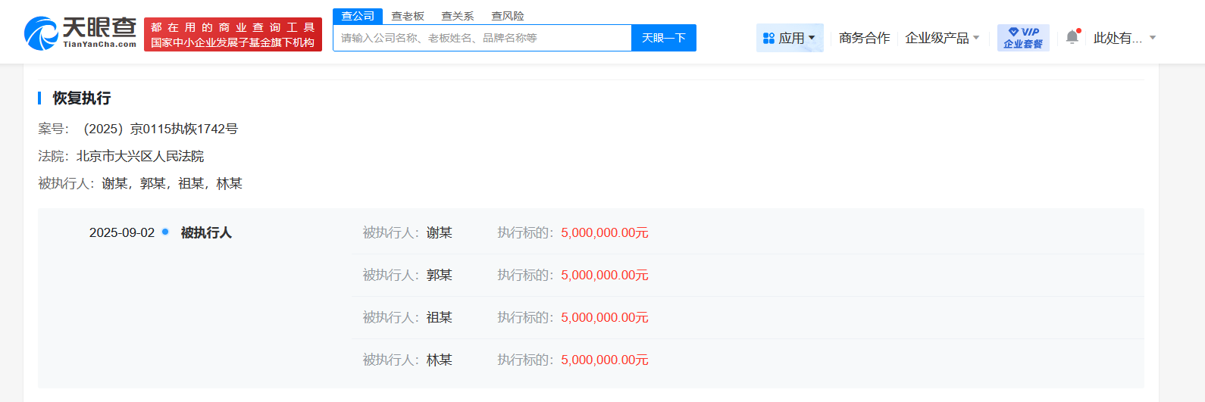
Task: Open the VIP enterprise package badge
Action: [x=1022, y=38]
